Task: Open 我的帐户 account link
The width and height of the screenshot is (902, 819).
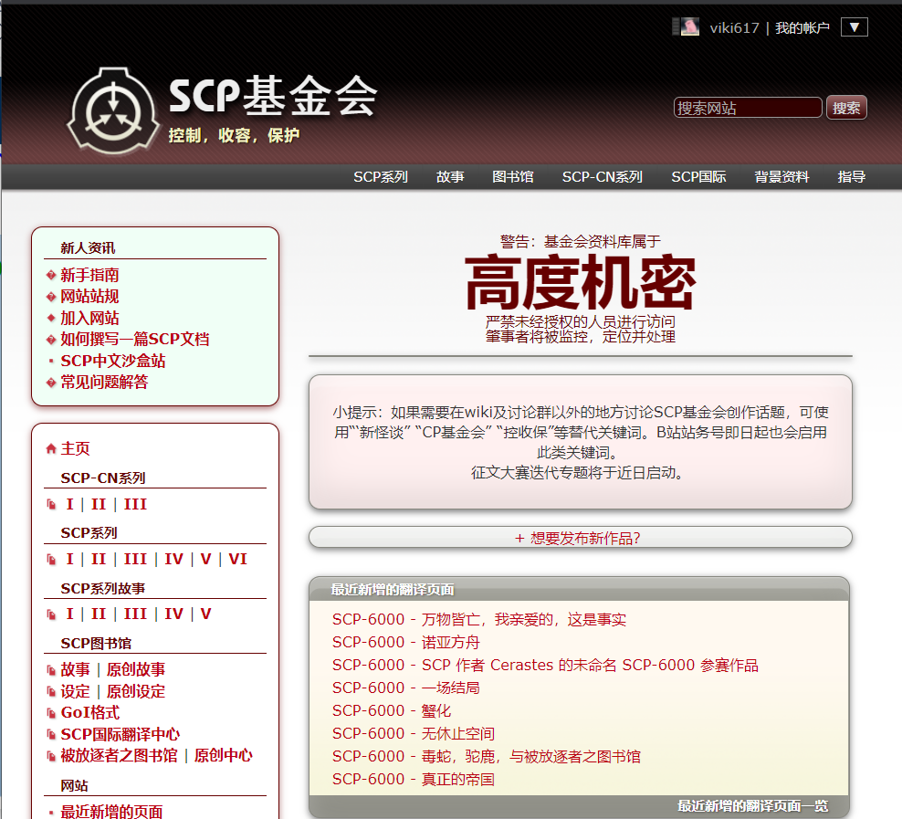Action: click(x=802, y=27)
